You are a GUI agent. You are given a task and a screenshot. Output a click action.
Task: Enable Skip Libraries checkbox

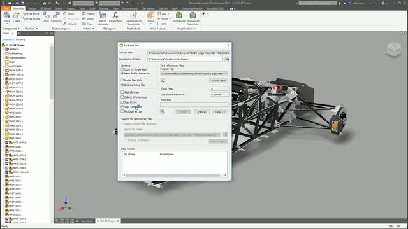[122, 92]
